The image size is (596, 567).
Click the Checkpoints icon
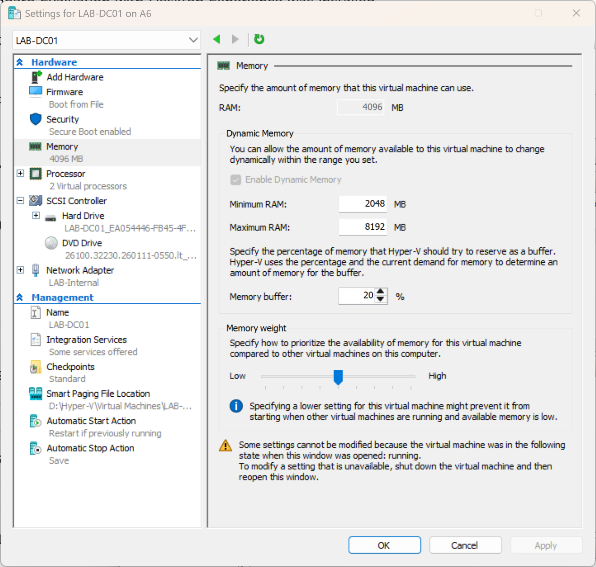click(x=35, y=367)
